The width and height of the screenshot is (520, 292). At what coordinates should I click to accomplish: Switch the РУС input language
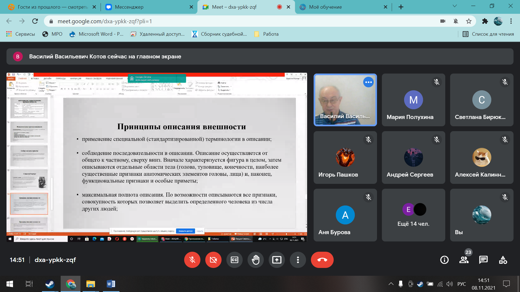pos(462,284)
